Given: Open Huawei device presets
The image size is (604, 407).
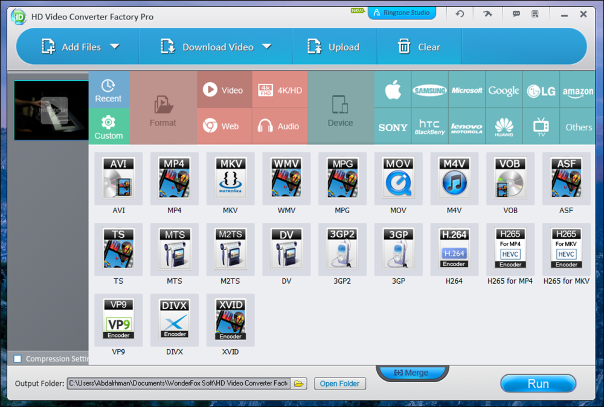Looking at the screenshot, I should pos(504,126).
